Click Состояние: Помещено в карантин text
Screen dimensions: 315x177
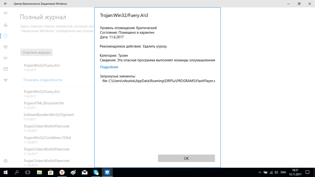coord(127,33)
